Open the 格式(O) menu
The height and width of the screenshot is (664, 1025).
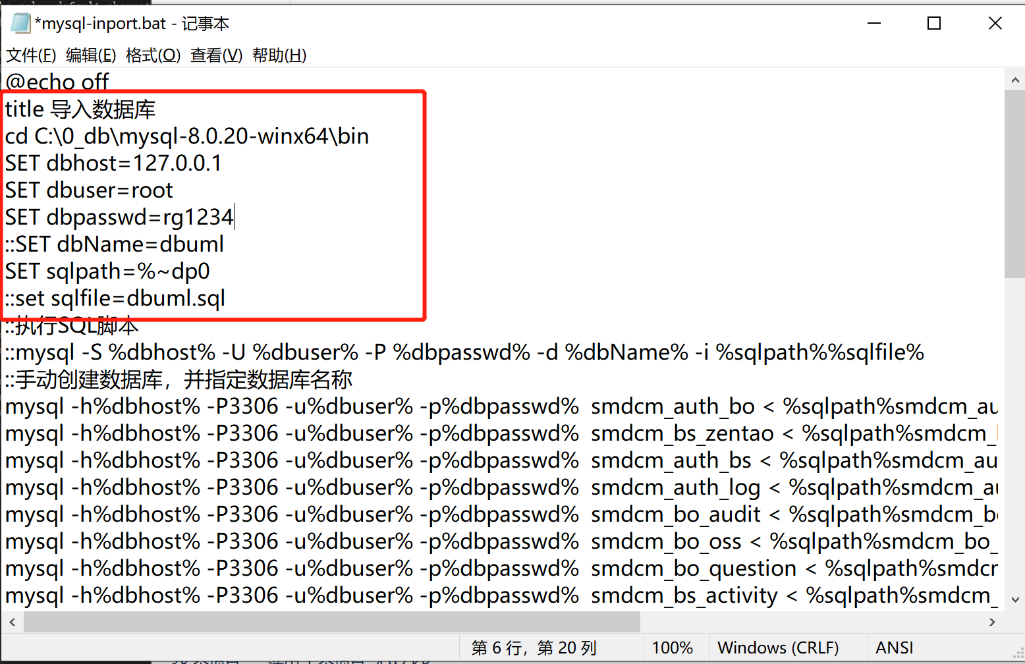click(153, 55)
